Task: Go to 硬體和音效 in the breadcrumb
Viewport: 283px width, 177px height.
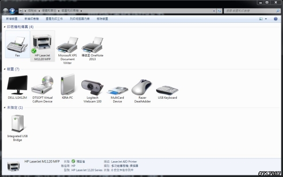Action: (49, 11)
